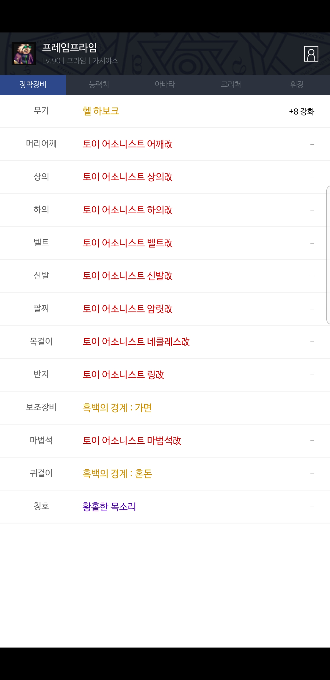Viewport: 330px width, 680px height.
Task: Tap 흑백의 경계 : 혼돈 earring
Action: point(117,474)
